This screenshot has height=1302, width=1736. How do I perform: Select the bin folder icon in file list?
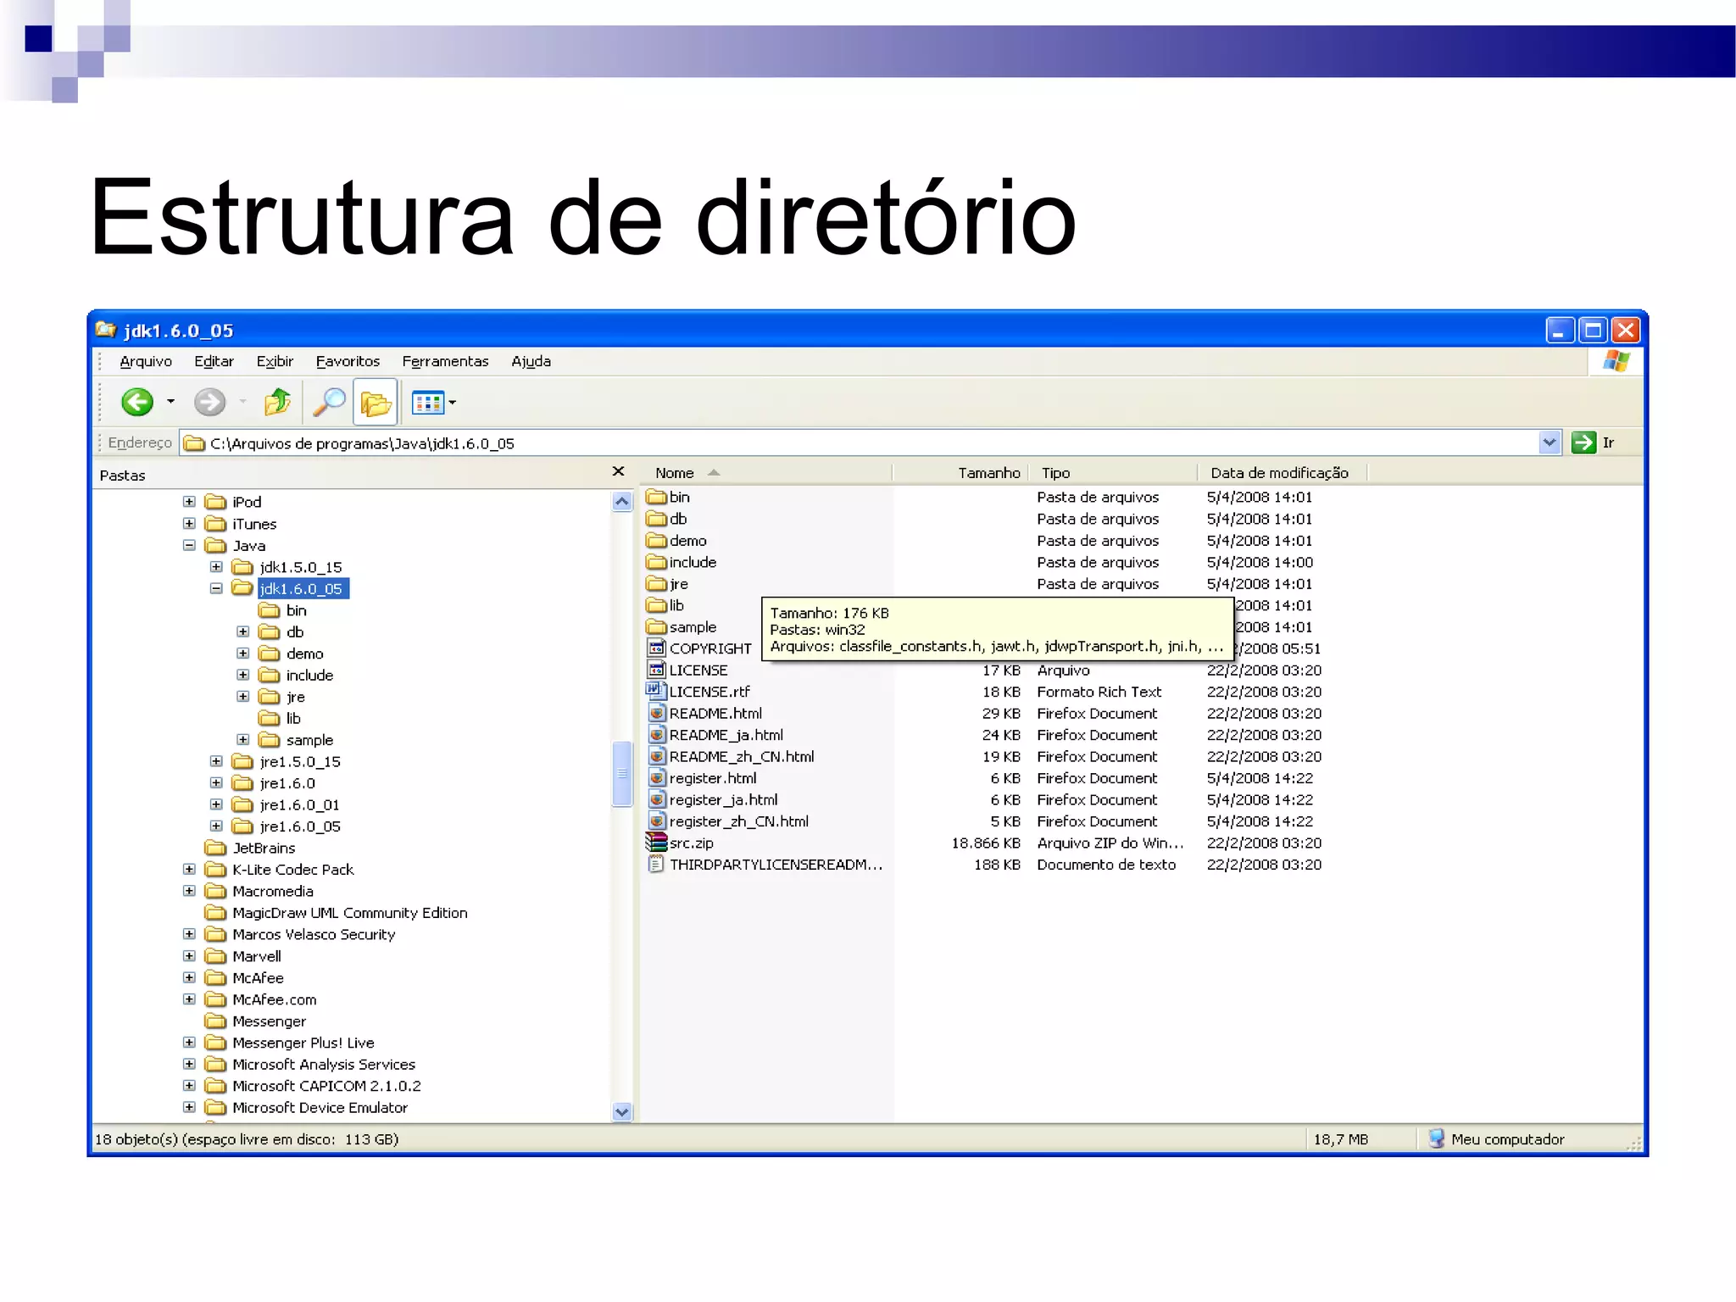point(656,497)
